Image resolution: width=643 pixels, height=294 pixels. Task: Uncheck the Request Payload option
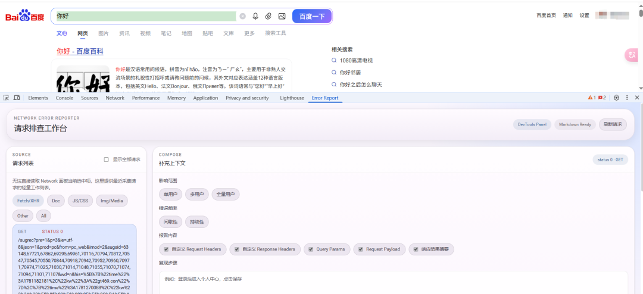[x=361, y=249]
